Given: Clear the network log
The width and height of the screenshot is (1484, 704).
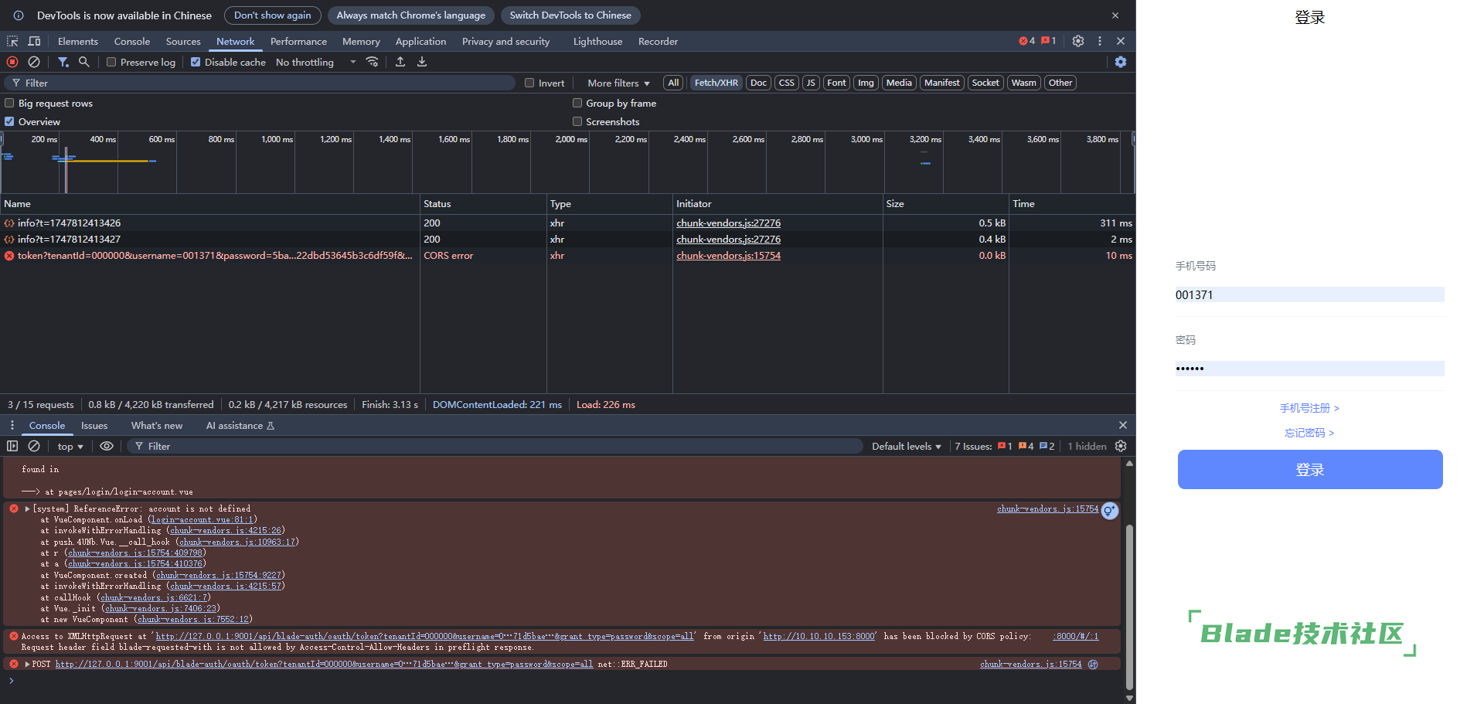Looking at the screenshot, I should 34,62.
